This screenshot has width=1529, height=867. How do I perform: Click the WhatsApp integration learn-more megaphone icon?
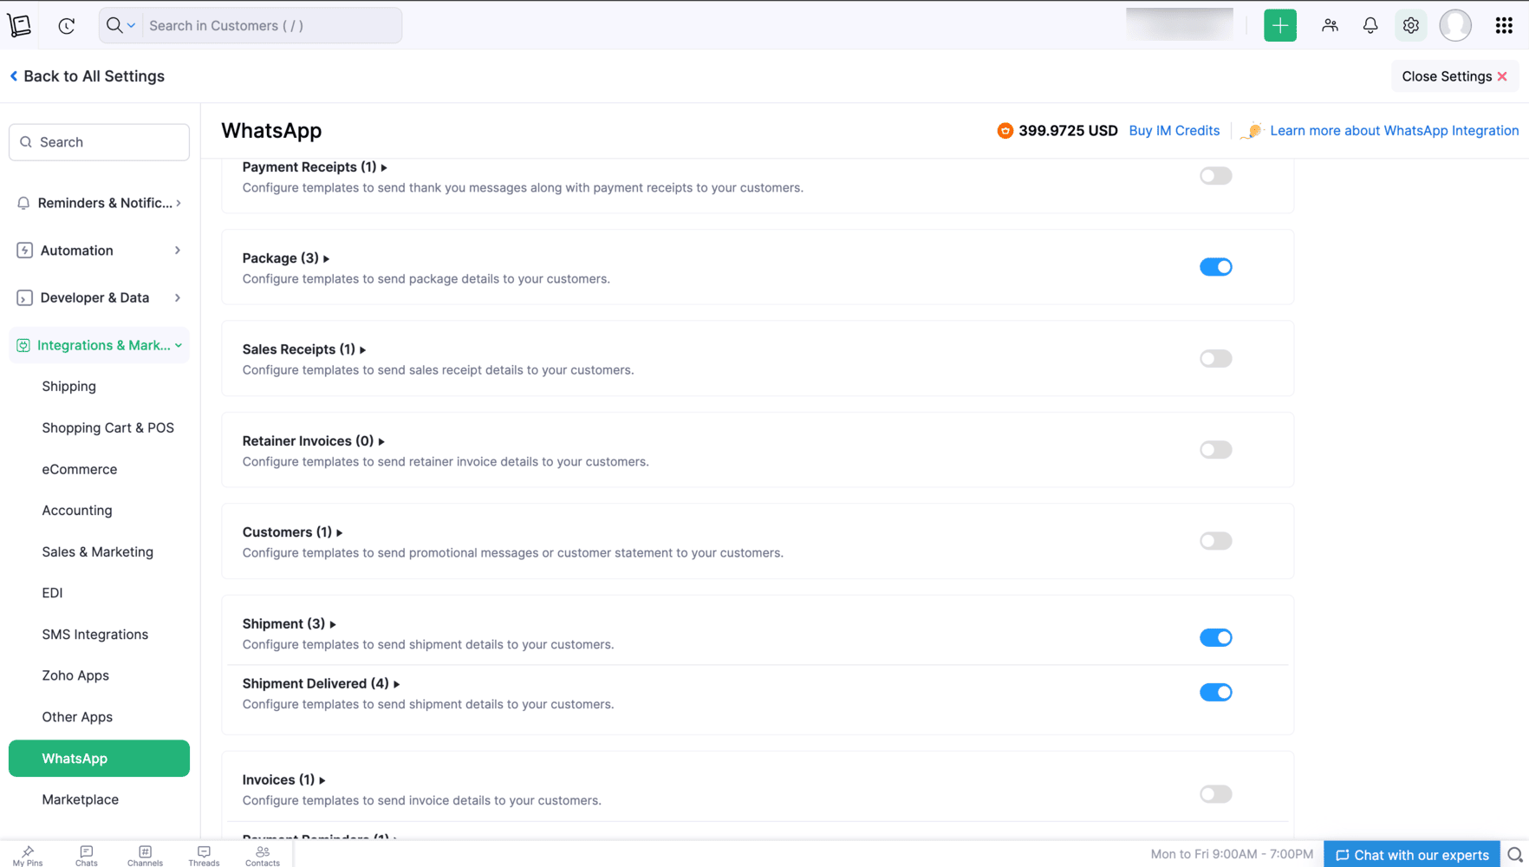(x=1252, y=131)
